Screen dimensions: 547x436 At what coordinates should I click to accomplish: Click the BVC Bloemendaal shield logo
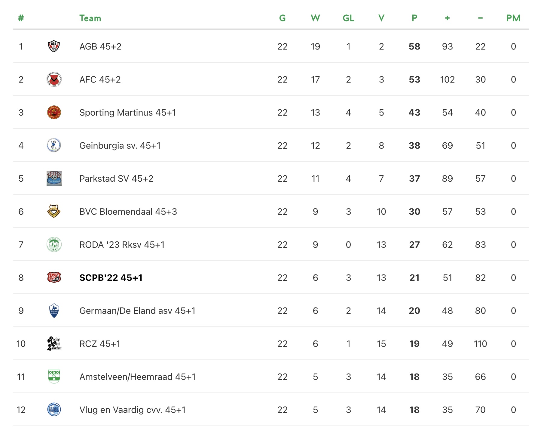click(x=54, y=211)
